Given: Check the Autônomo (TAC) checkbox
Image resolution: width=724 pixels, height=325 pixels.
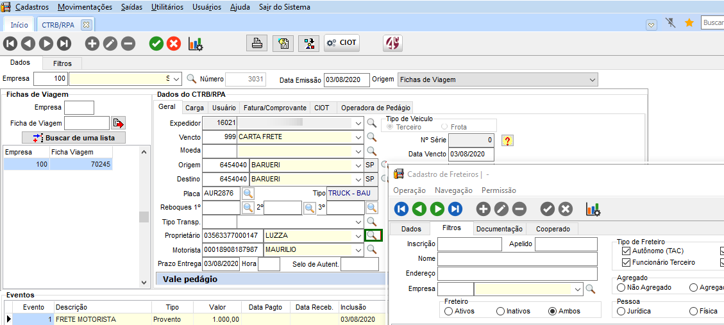Looking at the screenshot, I should point(627,251).
